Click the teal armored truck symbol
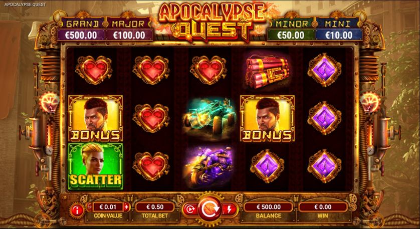The height and width of the screenshot is (229, 420). (x=209, y=117)
